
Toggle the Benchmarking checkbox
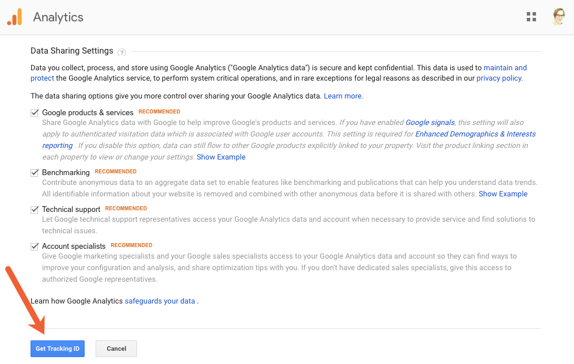tap(35, 172)
